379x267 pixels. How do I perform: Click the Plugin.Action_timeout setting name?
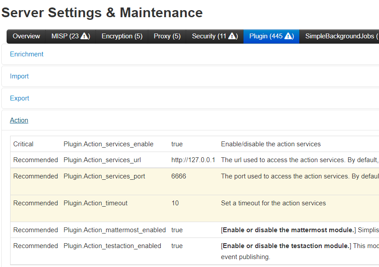95,203
